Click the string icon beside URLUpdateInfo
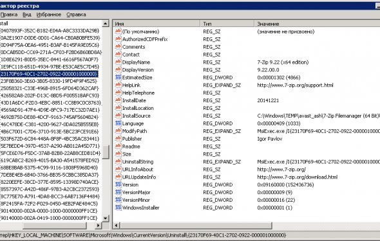380x241 pixels. click(118, 177)
